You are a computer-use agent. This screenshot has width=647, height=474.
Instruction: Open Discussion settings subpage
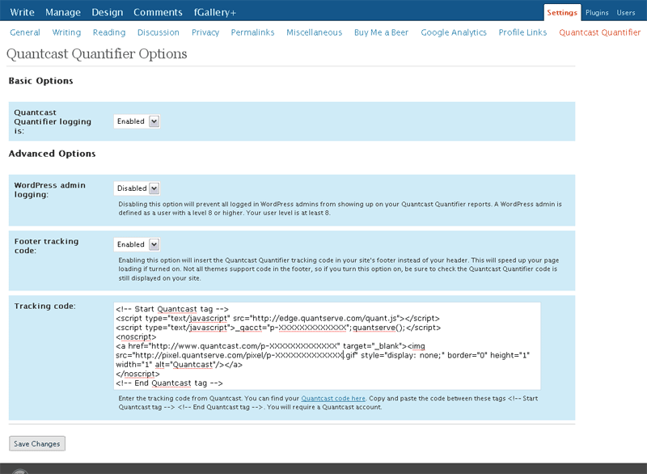pyautogui.click(x=158, y=32)
